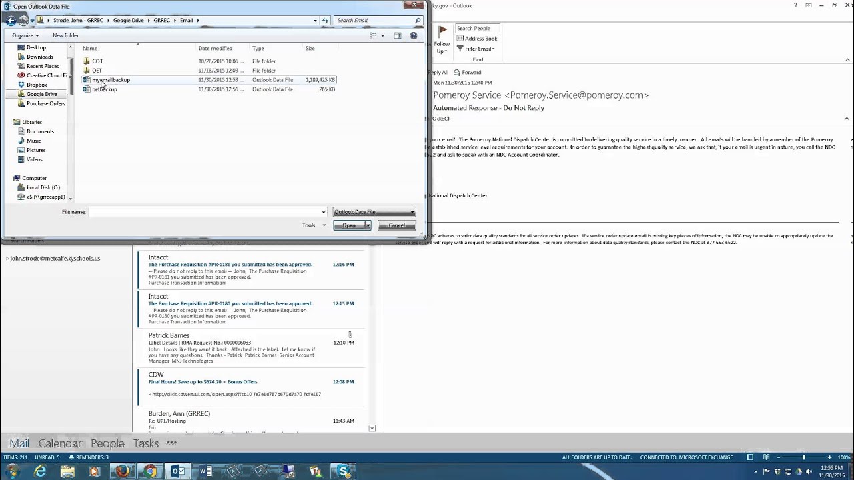
Task: Open the Tools dropdown
Action: [x=314, y=225]
